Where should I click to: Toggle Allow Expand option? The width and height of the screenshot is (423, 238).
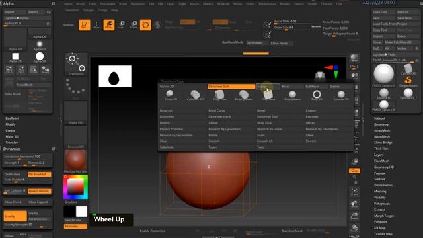click(x=38, y=202)
